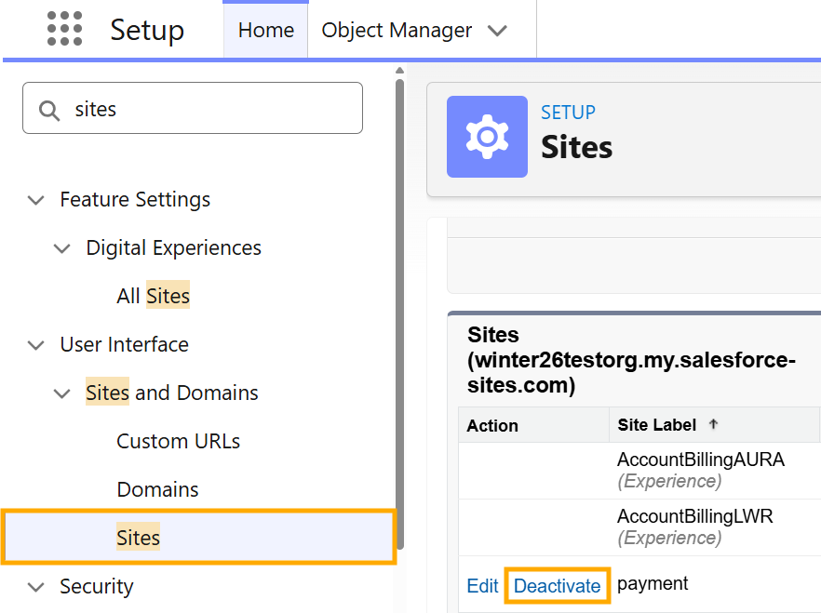Click the Sites and Domains label
The height and width of the screenshot is (613, 821).
click(x=171, y=393)
